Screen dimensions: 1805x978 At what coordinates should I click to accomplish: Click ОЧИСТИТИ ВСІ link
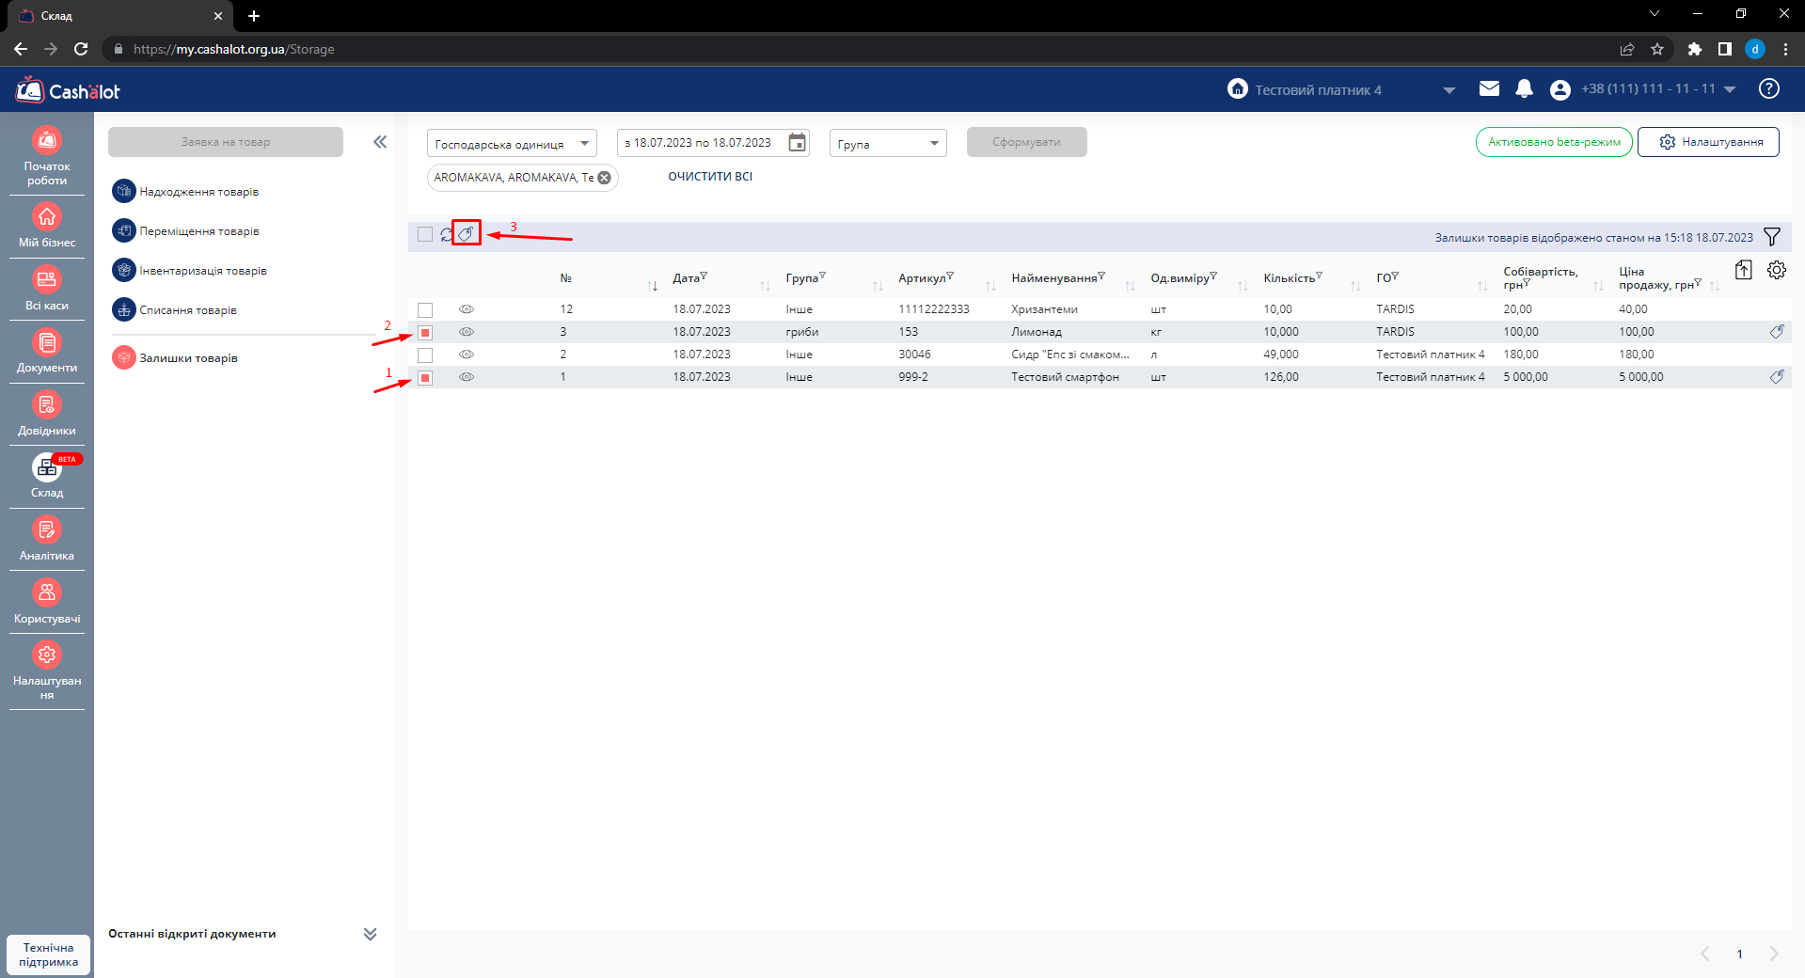pyautogui.click(x=710, y=177)
